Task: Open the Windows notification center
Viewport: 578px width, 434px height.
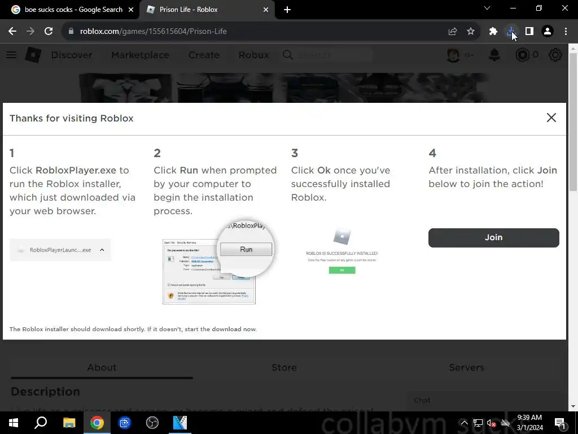Action: (561, 423)
